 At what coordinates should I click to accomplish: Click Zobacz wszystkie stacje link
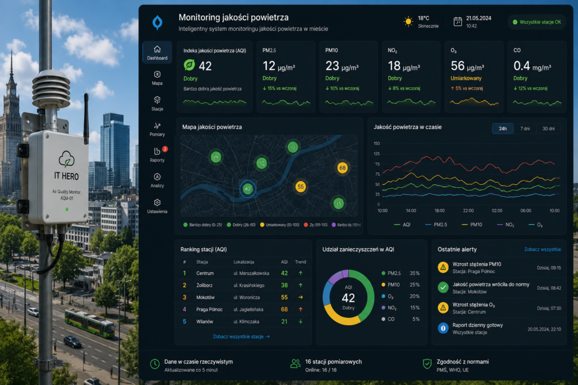coord(242,337)
